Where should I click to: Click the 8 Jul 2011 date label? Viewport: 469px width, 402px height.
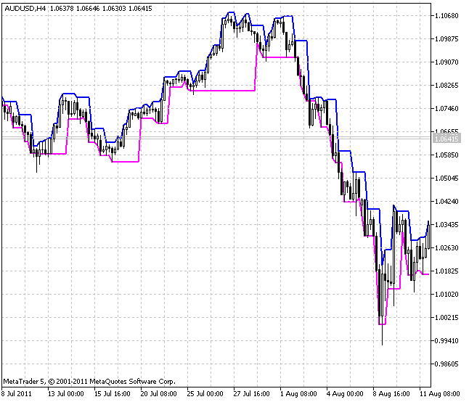(17, 394)
